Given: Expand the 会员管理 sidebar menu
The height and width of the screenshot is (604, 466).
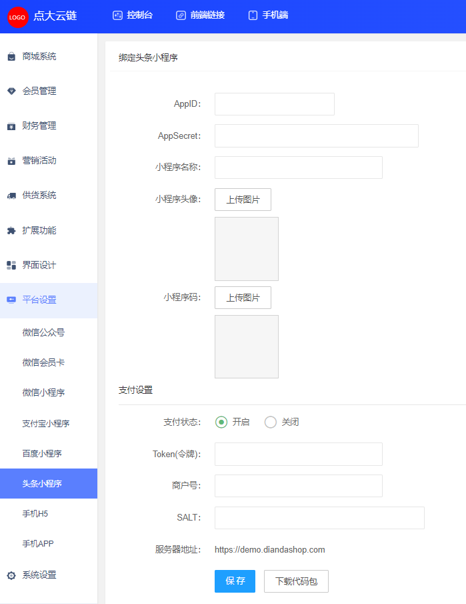Looking at the screenshot, I should pos(49,91).
